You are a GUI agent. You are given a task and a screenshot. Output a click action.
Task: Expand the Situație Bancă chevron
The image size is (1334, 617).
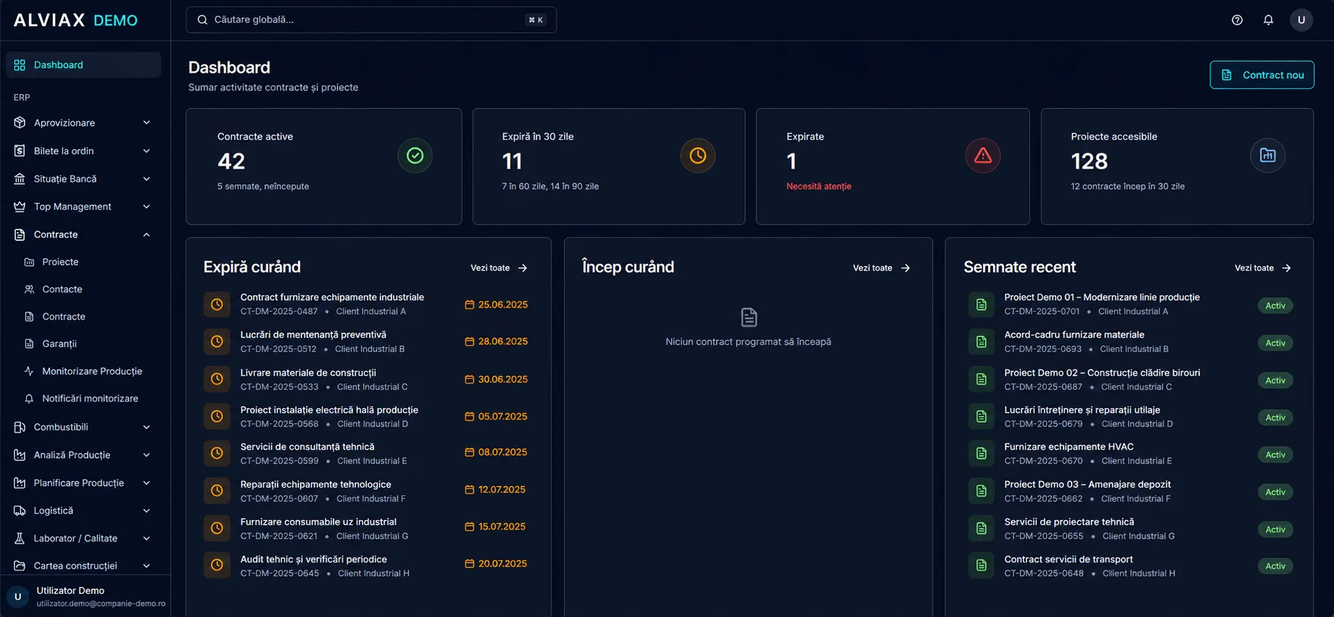(x=147, y=179)
